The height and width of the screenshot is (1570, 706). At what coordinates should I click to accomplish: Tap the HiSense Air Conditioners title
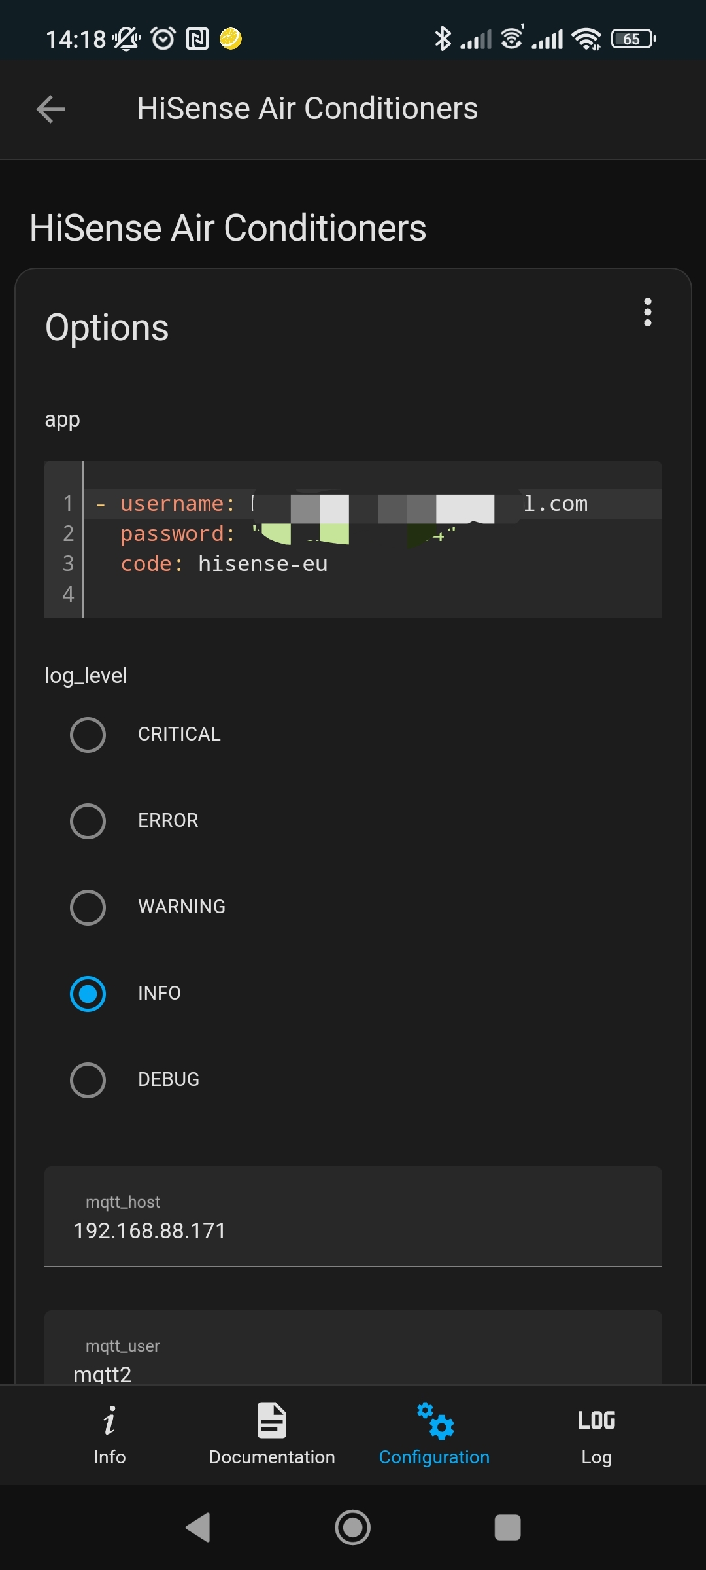pos(228,228)
